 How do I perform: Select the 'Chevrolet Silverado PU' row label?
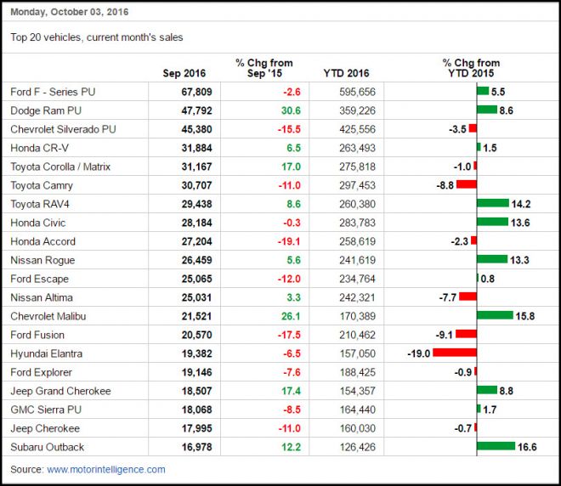63,129
